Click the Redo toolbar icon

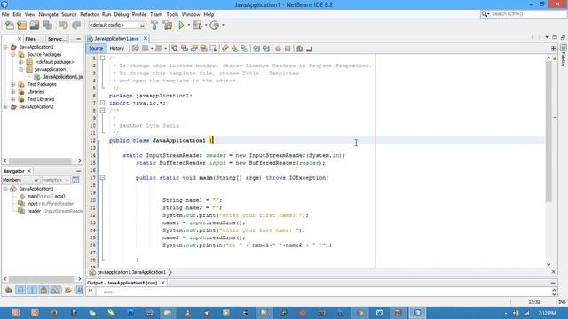tap(76, 26)
